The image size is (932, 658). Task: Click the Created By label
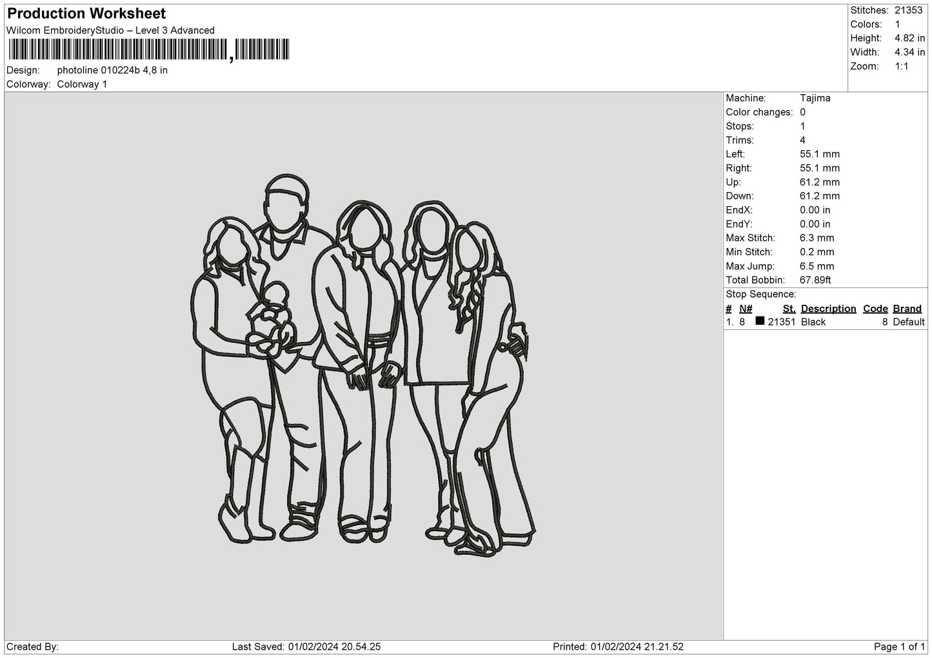33,646
